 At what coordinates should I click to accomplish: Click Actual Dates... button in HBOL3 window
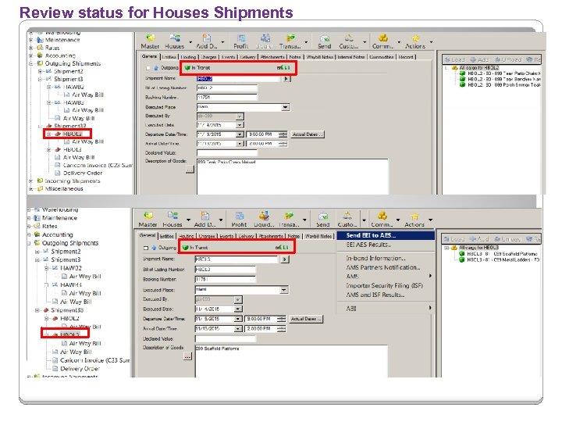pos(305,319)
